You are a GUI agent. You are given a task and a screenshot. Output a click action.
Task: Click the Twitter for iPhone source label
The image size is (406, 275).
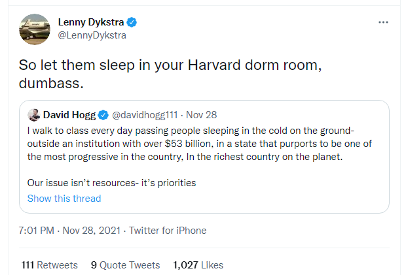[168, 231]
